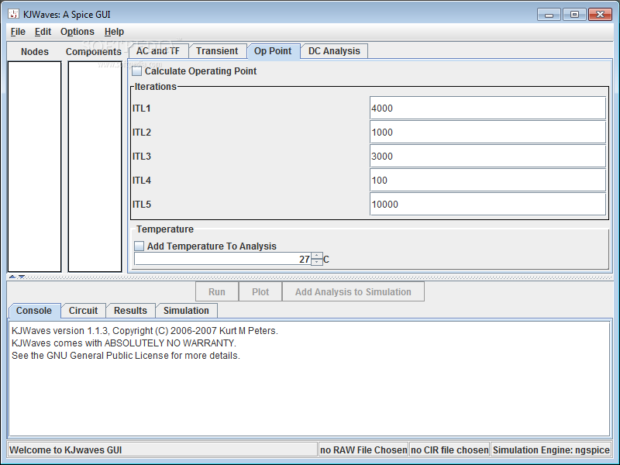Click the KJWaves version copyright line
The width and height of the screenshot is (620, 465).
pos(145,331)
